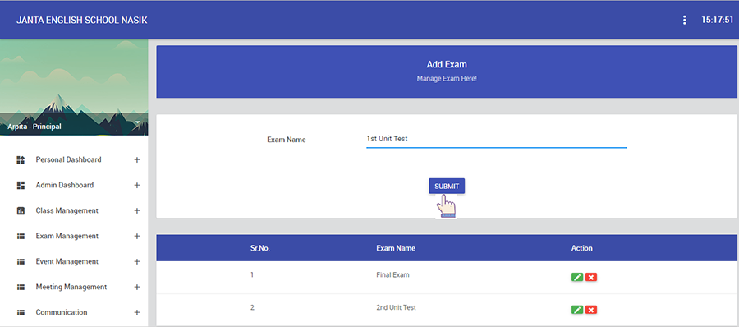Delete the Final Exam row
Viewport: 739px width, 327px height.
[x=591, y=277]
